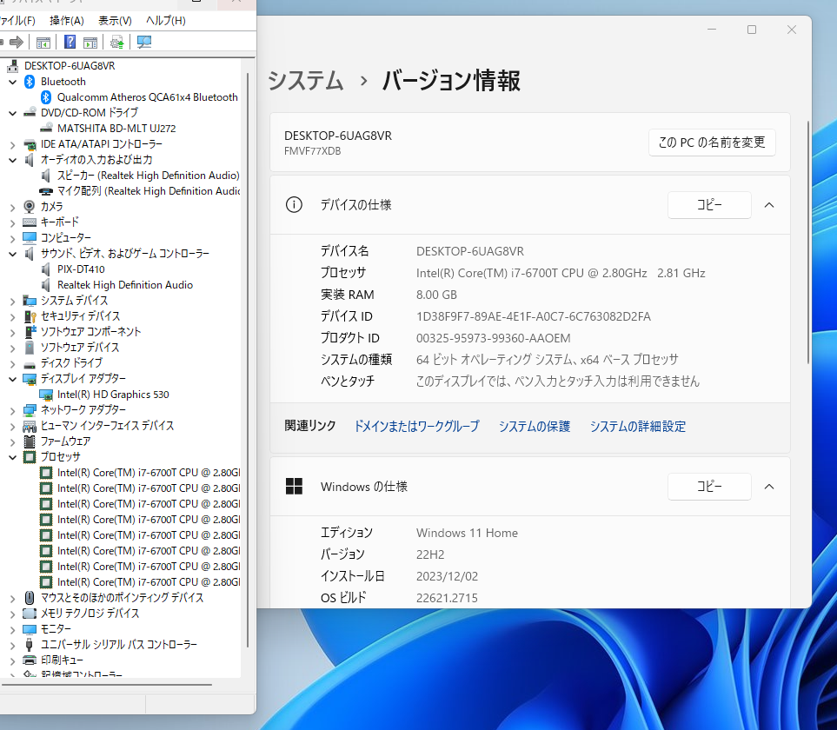The image size is (837, 730).
Task: Click the ファームウェア chip icon
Action: point(30,441)
